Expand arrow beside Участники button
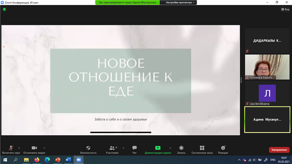292x164 pixels. (x=123, y=148)
